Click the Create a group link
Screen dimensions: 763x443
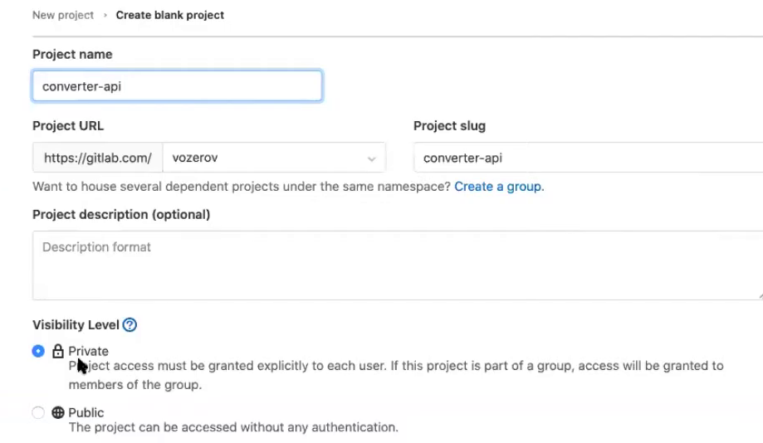coord(497,187)
